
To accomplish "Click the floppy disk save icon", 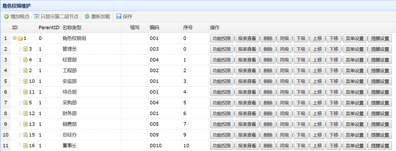I will click(x=119, y=17).
